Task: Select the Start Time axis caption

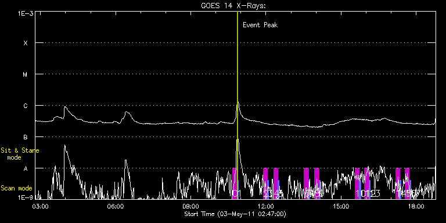Action: click(x=235, y=214)
